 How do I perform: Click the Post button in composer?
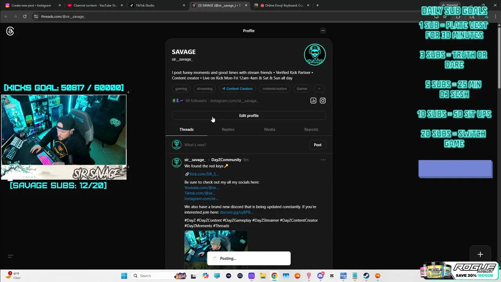317,145
